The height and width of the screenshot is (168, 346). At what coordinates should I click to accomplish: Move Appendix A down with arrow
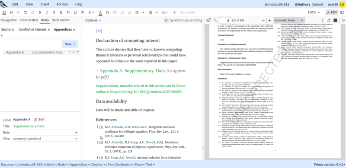[x=74, y=52]
